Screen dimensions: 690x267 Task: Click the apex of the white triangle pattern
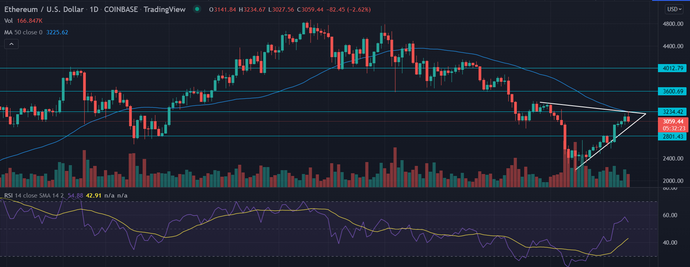click(646, 114)
